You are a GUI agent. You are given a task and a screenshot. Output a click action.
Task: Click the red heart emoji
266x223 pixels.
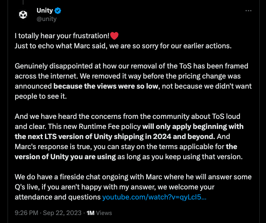tap(114, 36)
